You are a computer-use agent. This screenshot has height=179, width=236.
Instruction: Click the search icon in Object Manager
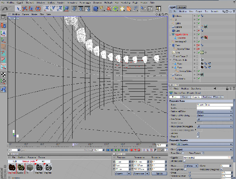pyautogui.click(x=224, y=11)
